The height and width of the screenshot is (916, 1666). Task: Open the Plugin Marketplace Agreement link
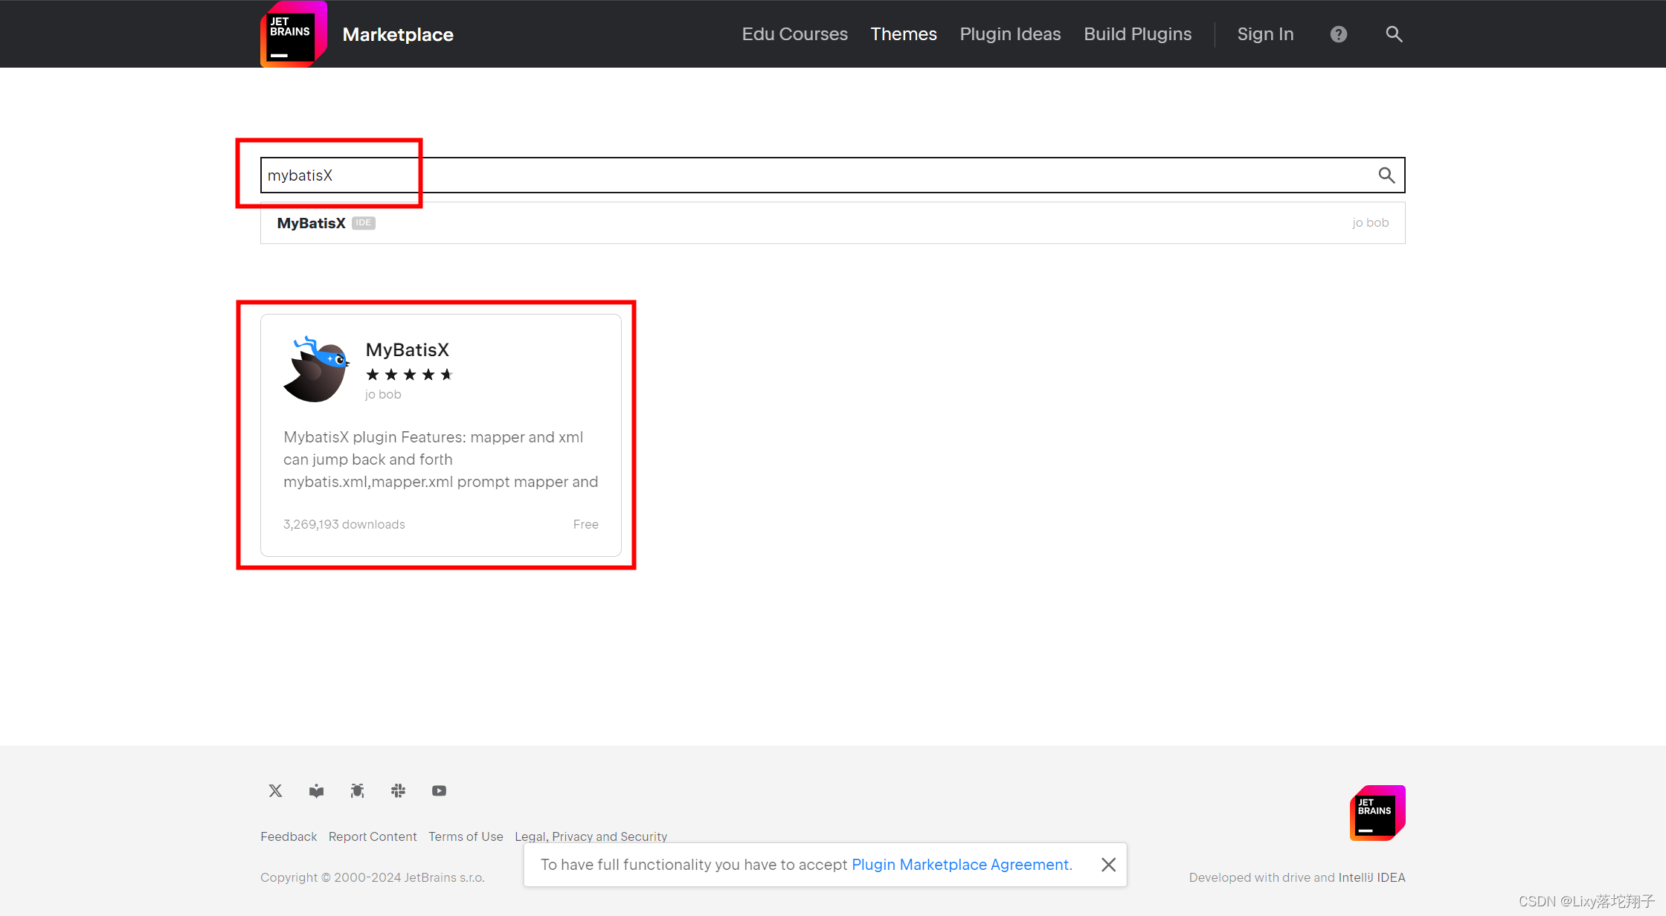pyautogui.click(x=959, y=865)
